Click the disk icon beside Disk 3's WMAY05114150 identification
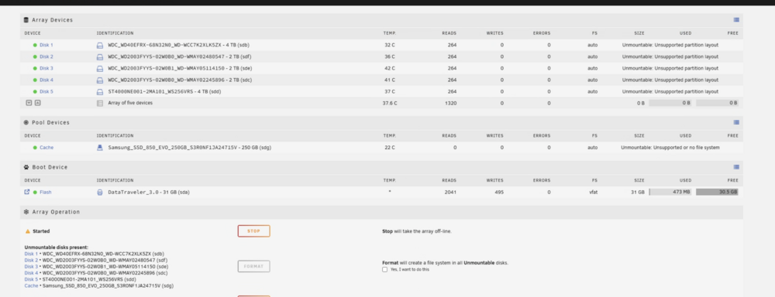The image size is (775, 297). (99, 69)
